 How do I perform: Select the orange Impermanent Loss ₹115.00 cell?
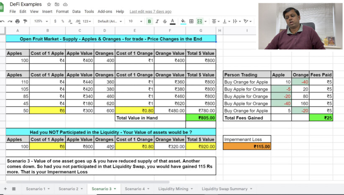click(x=247, y=146)
